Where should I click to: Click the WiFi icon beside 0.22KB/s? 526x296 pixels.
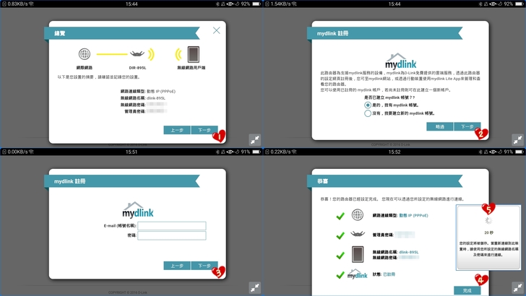point(294,152)
